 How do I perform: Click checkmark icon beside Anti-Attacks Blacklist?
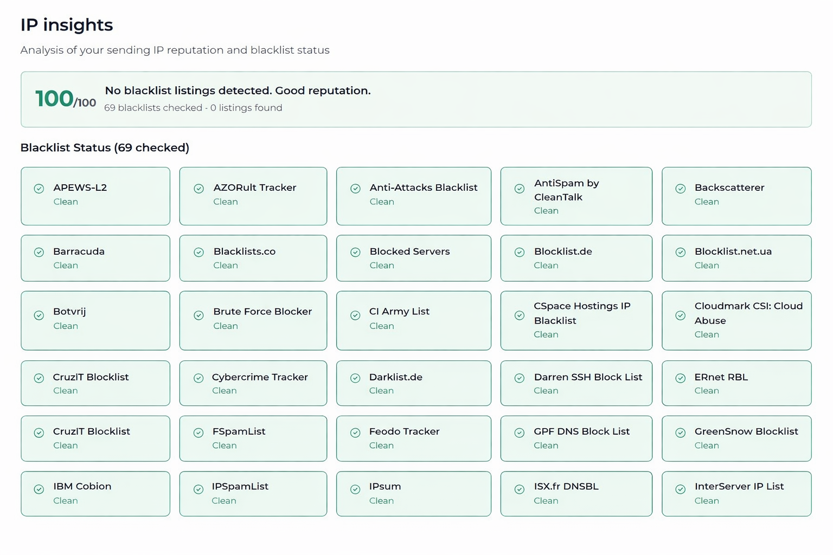pos(356,189)
